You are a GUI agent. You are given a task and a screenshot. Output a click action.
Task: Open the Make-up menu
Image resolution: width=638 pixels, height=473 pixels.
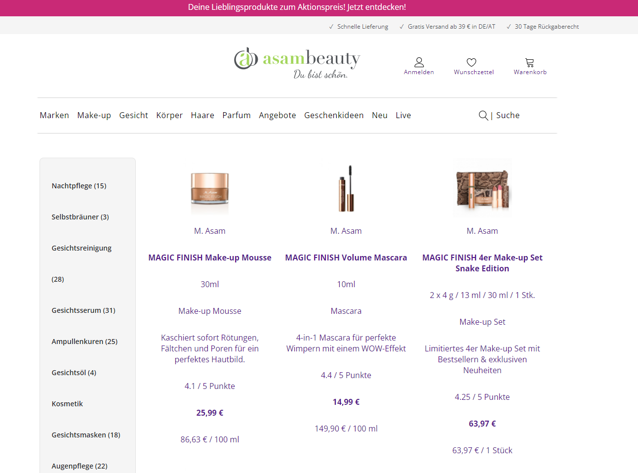[x=94, y=115]
